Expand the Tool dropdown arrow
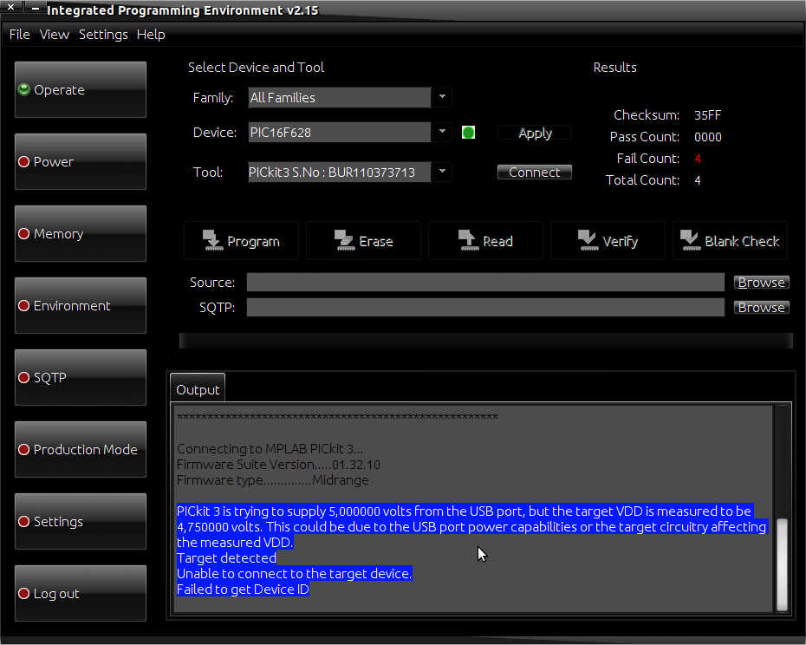This screenshot has width=806, height=645. point(442,172)
